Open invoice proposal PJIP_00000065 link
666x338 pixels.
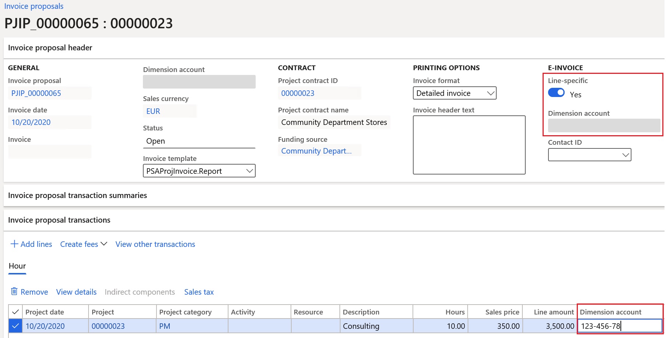(36, 93)
